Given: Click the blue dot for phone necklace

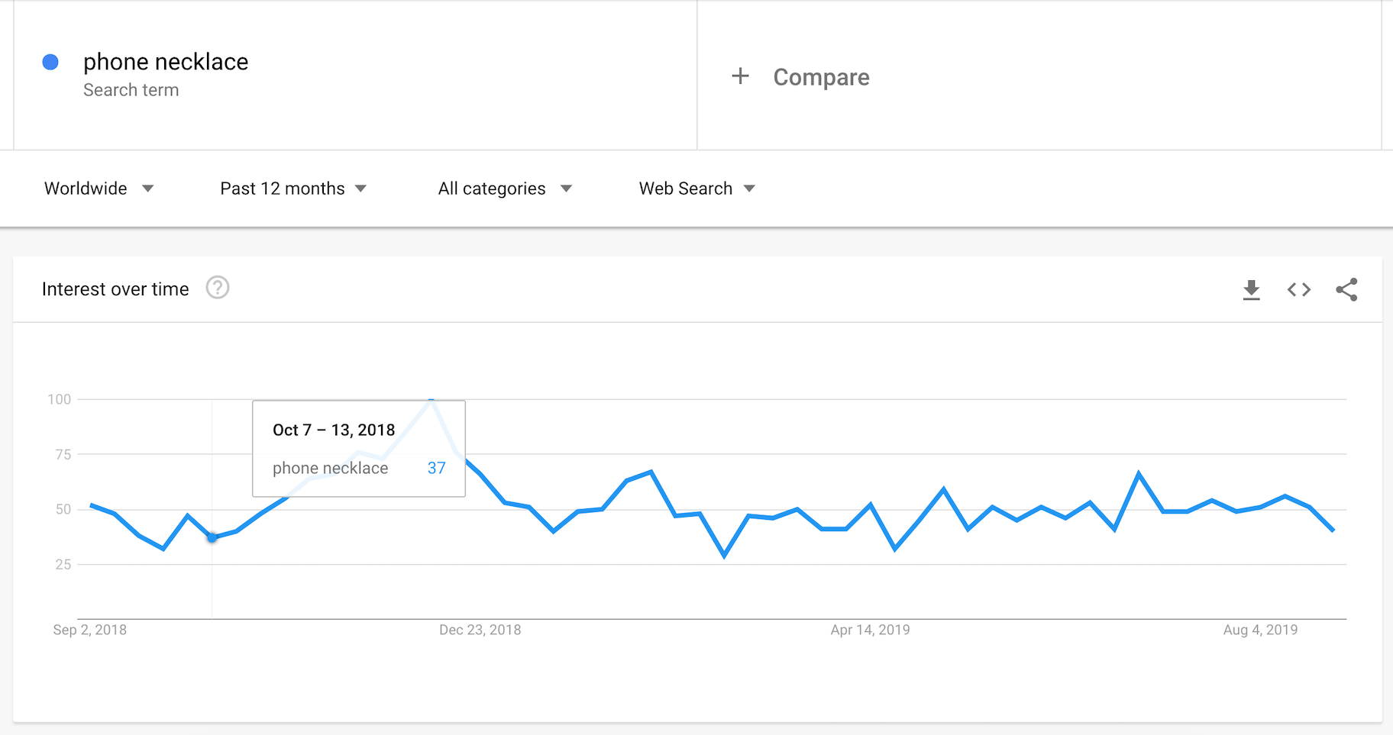Looking at the screenshot, I should 50,63.
